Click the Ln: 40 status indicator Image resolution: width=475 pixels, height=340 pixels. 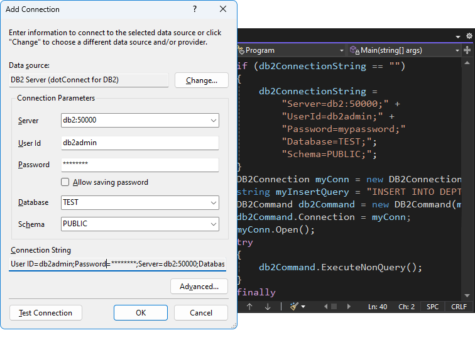click(378, 307)
